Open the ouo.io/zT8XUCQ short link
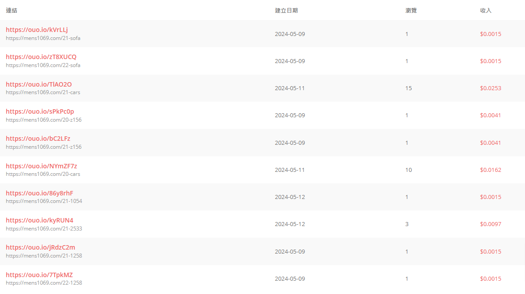This screenshot has height=294, width=525. pos(41,57)
